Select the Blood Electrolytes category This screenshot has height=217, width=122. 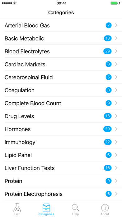pos(61,51)
